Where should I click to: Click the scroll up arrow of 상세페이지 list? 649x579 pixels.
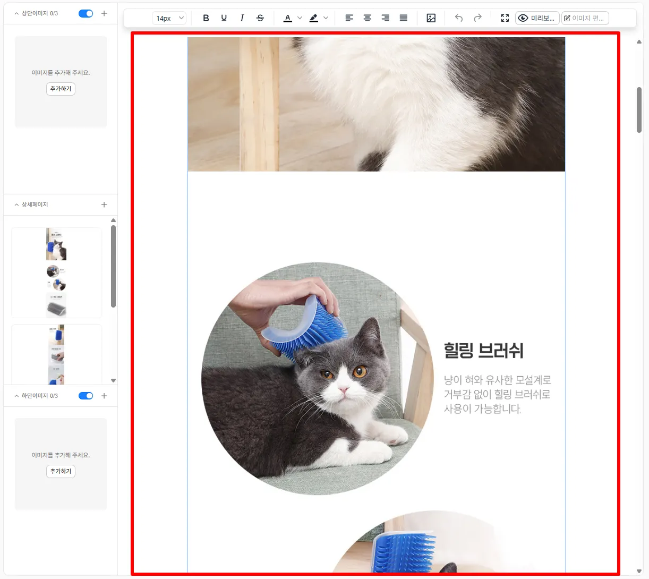tap(113, 220)
